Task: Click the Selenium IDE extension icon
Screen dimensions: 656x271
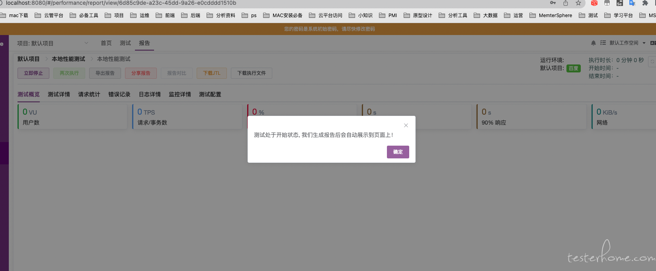Action: (620, 3)
